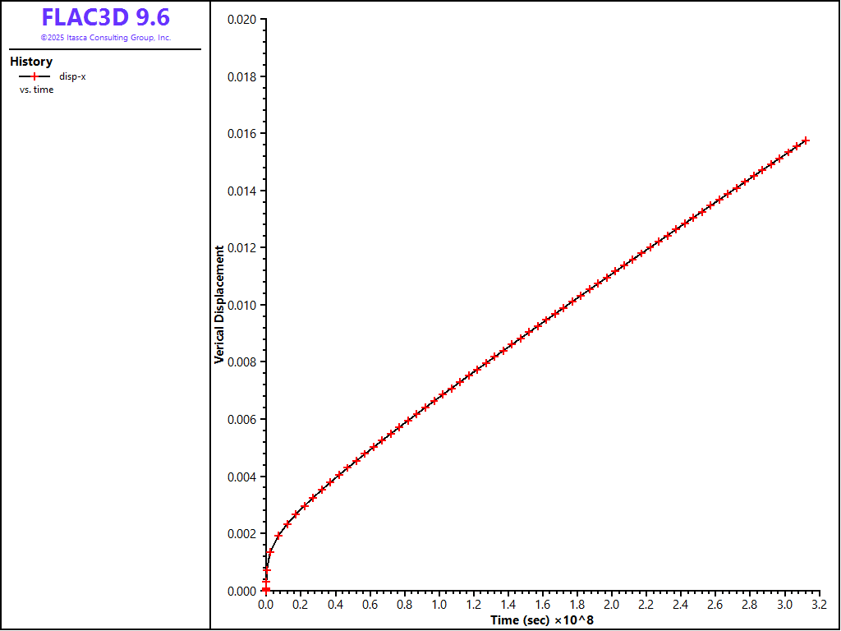Click the Verical Displacement y-axis title
Viewport: 841px width, 631px height.
219,304
